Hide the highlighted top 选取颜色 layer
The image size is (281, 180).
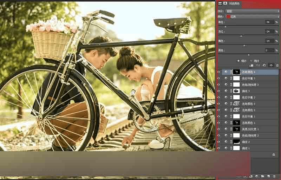[x=218, y=72]
